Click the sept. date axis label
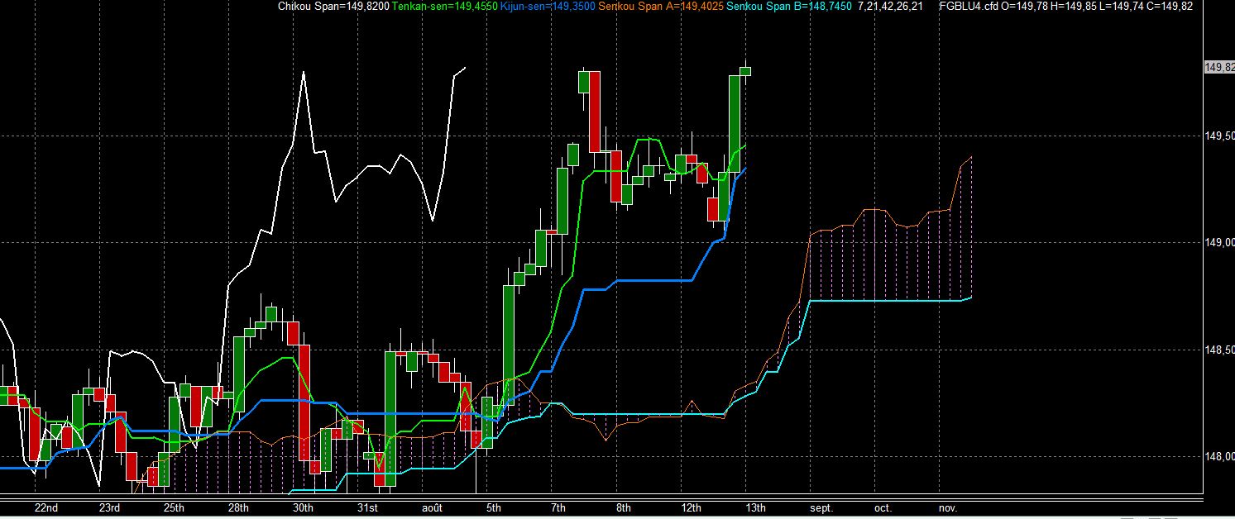Viewport: 1235px width, 519px height. click(x=821, y=507)
